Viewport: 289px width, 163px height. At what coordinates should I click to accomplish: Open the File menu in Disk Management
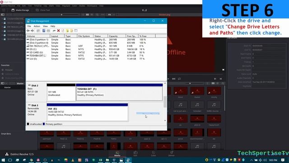29,26
